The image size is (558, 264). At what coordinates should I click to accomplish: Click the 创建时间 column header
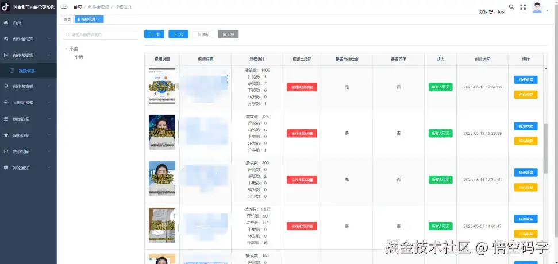tap(482, 59)
